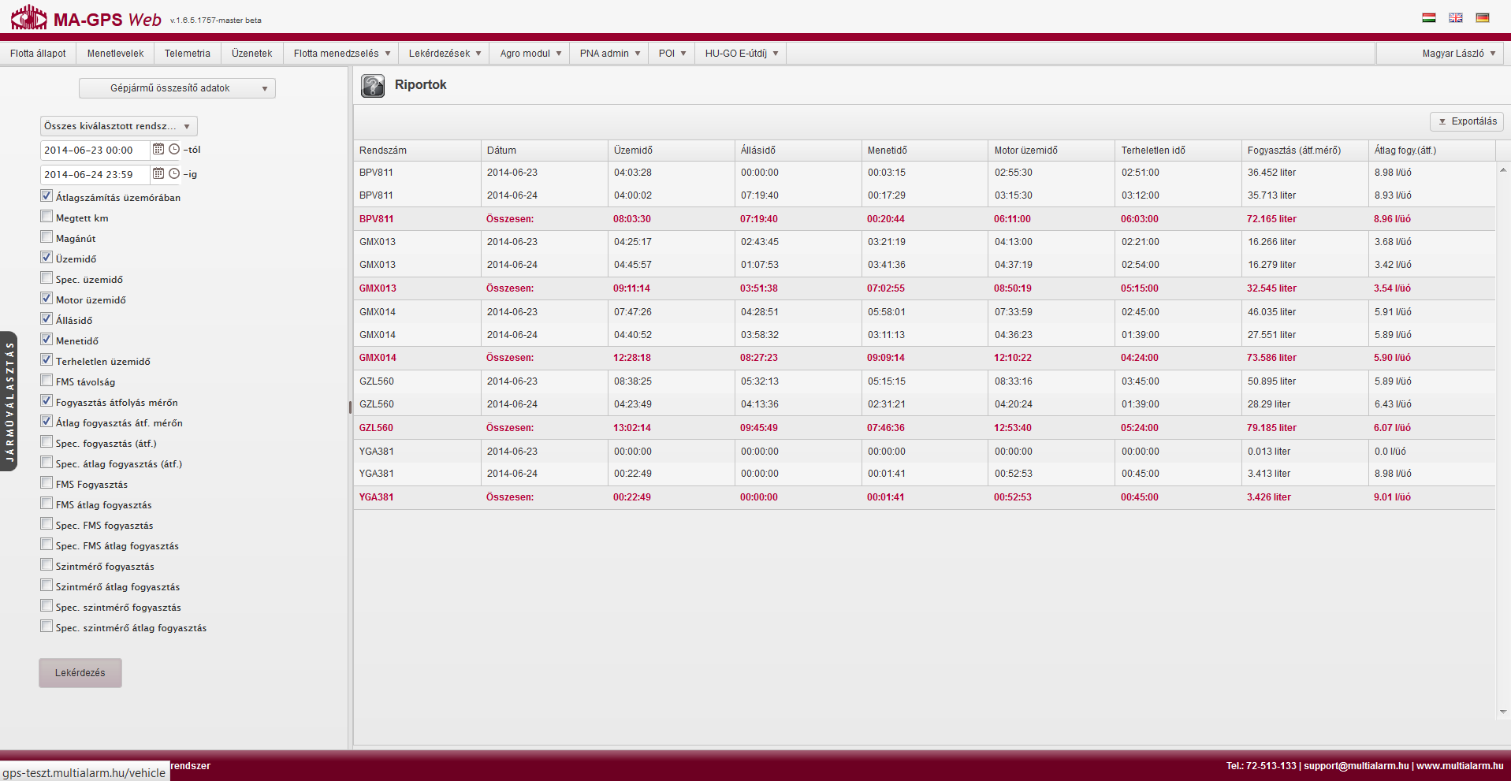The height and width of the screenshot is (781, 1511).
Task: Expand Lekérdezések menu
Action: [x=445, y=54]
